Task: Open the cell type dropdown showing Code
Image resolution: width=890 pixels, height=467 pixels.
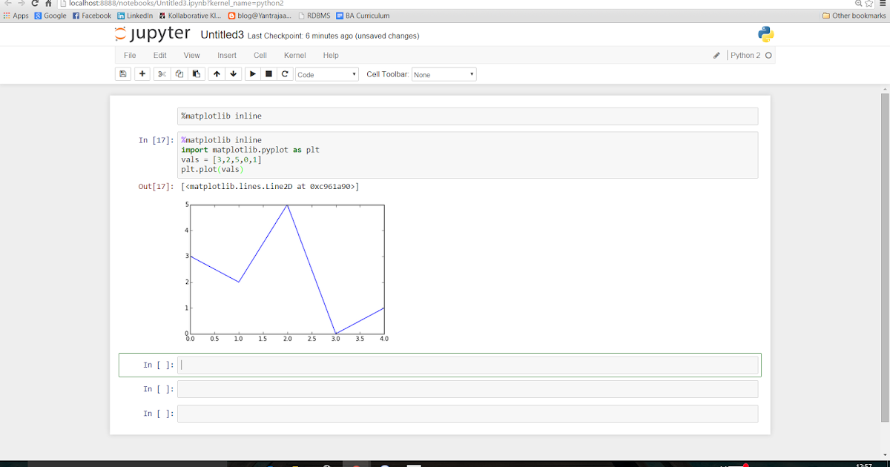Action: click(326, 73)
